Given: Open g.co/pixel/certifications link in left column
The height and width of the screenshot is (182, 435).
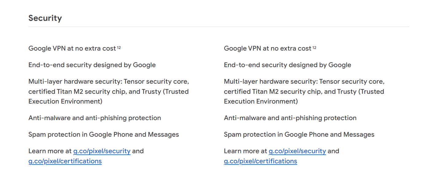Looking at the screenshot, I should (65, 161).
